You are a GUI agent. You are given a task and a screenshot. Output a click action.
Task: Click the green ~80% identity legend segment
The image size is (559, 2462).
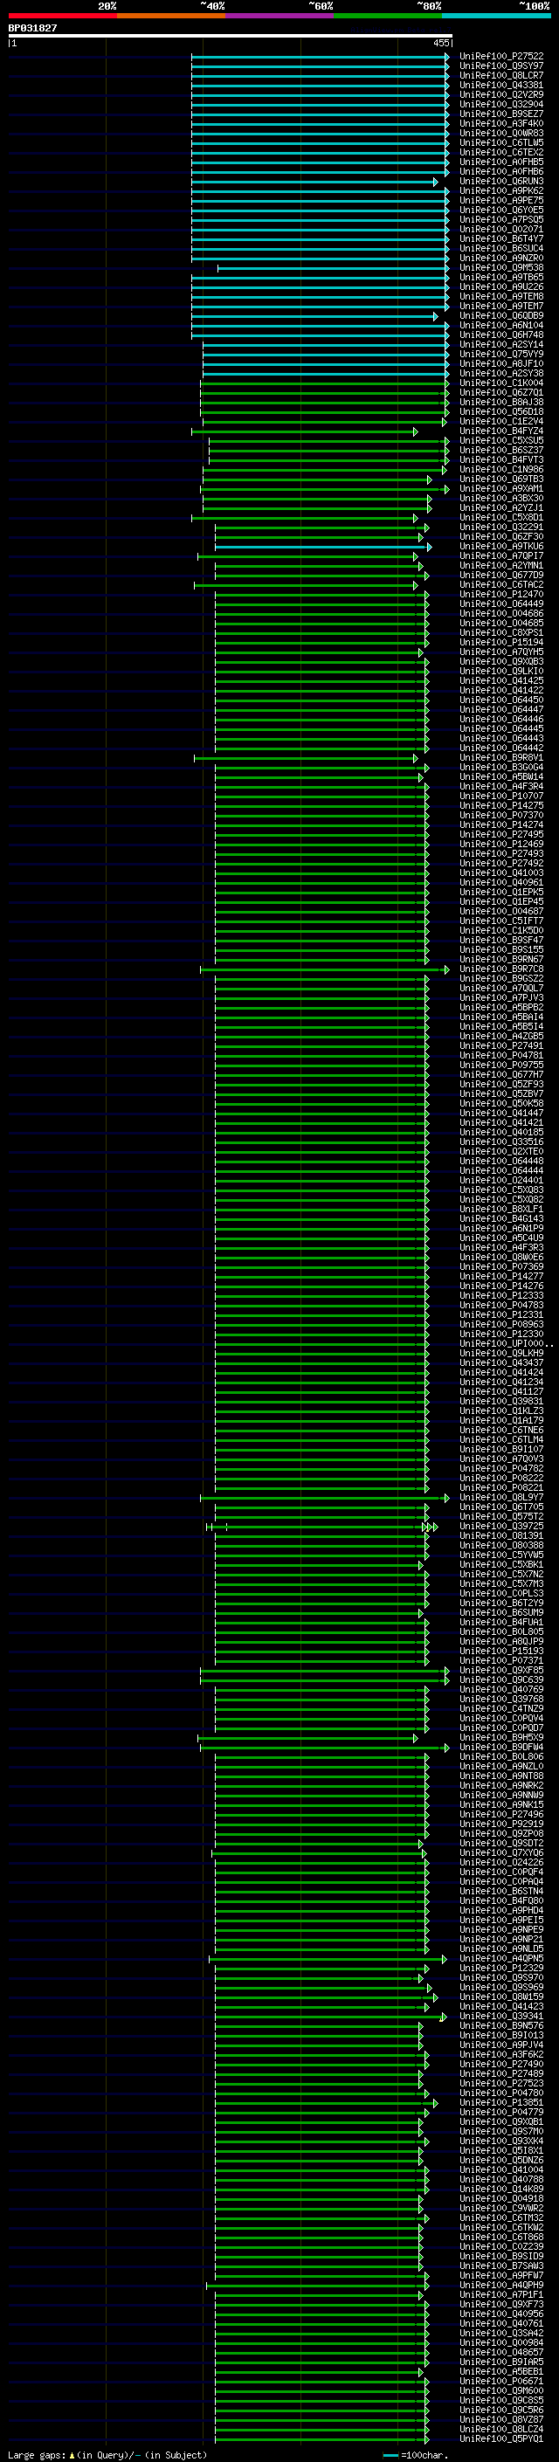coord(388,16)
